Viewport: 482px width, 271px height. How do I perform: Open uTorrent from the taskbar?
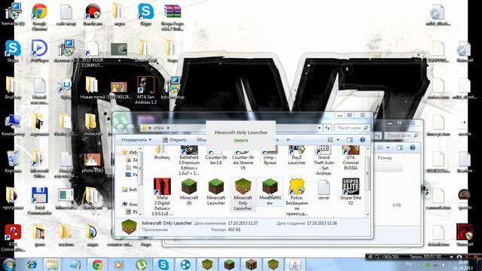click(142, 264)
